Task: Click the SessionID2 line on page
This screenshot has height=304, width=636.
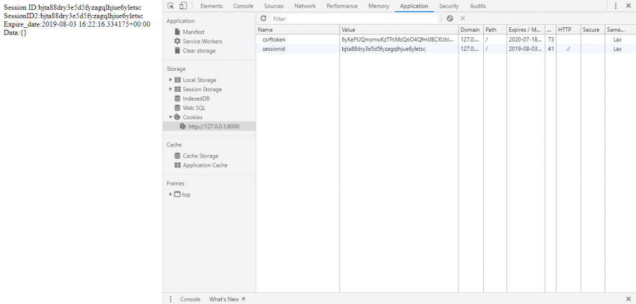Action: coord(73,16)
